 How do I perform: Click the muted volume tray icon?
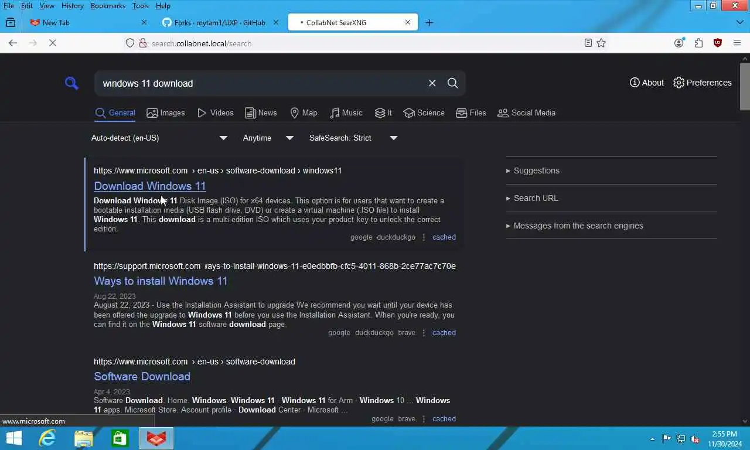tap(695, 439)
